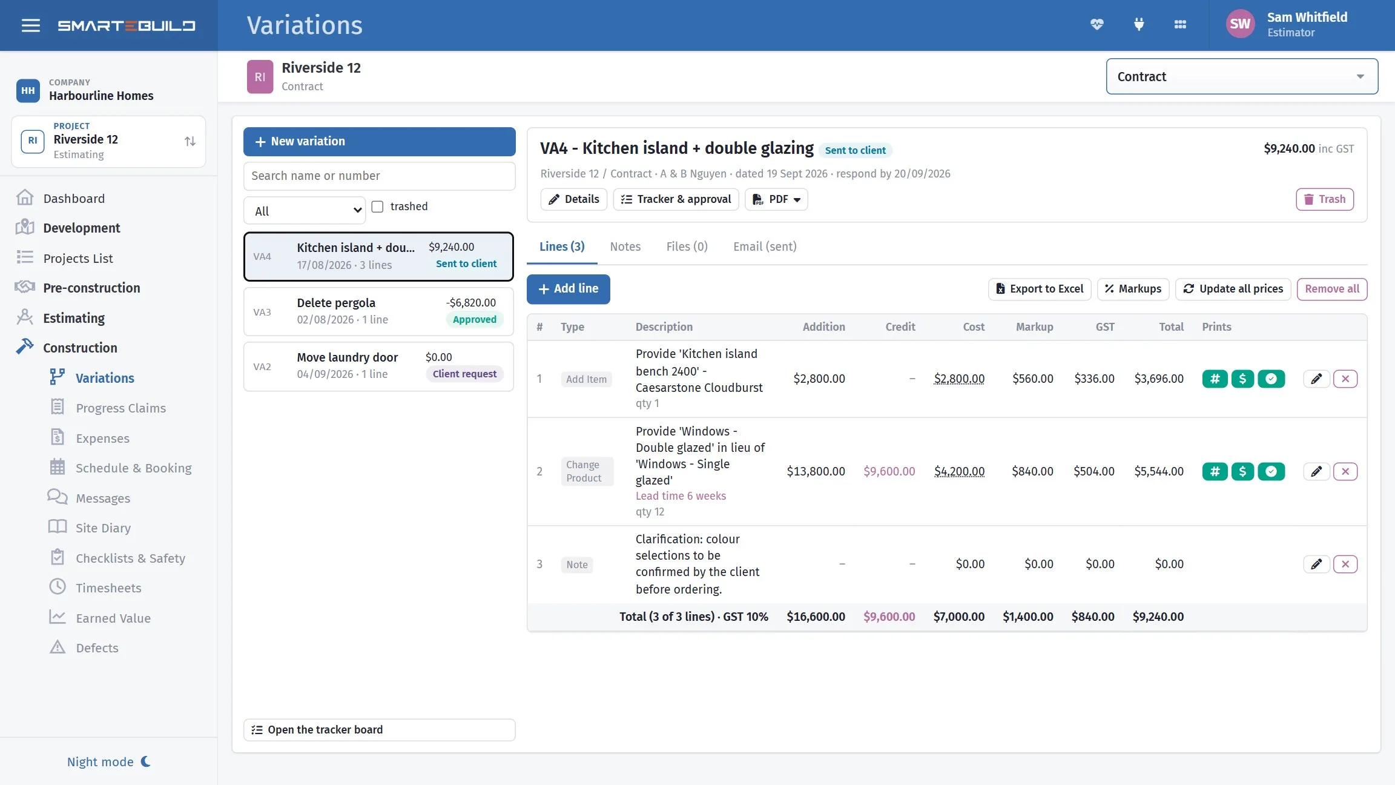Toggle green dollar print icon on line 1
The width and height of the screenshot is (1395, 785).
click(1242, 379)
